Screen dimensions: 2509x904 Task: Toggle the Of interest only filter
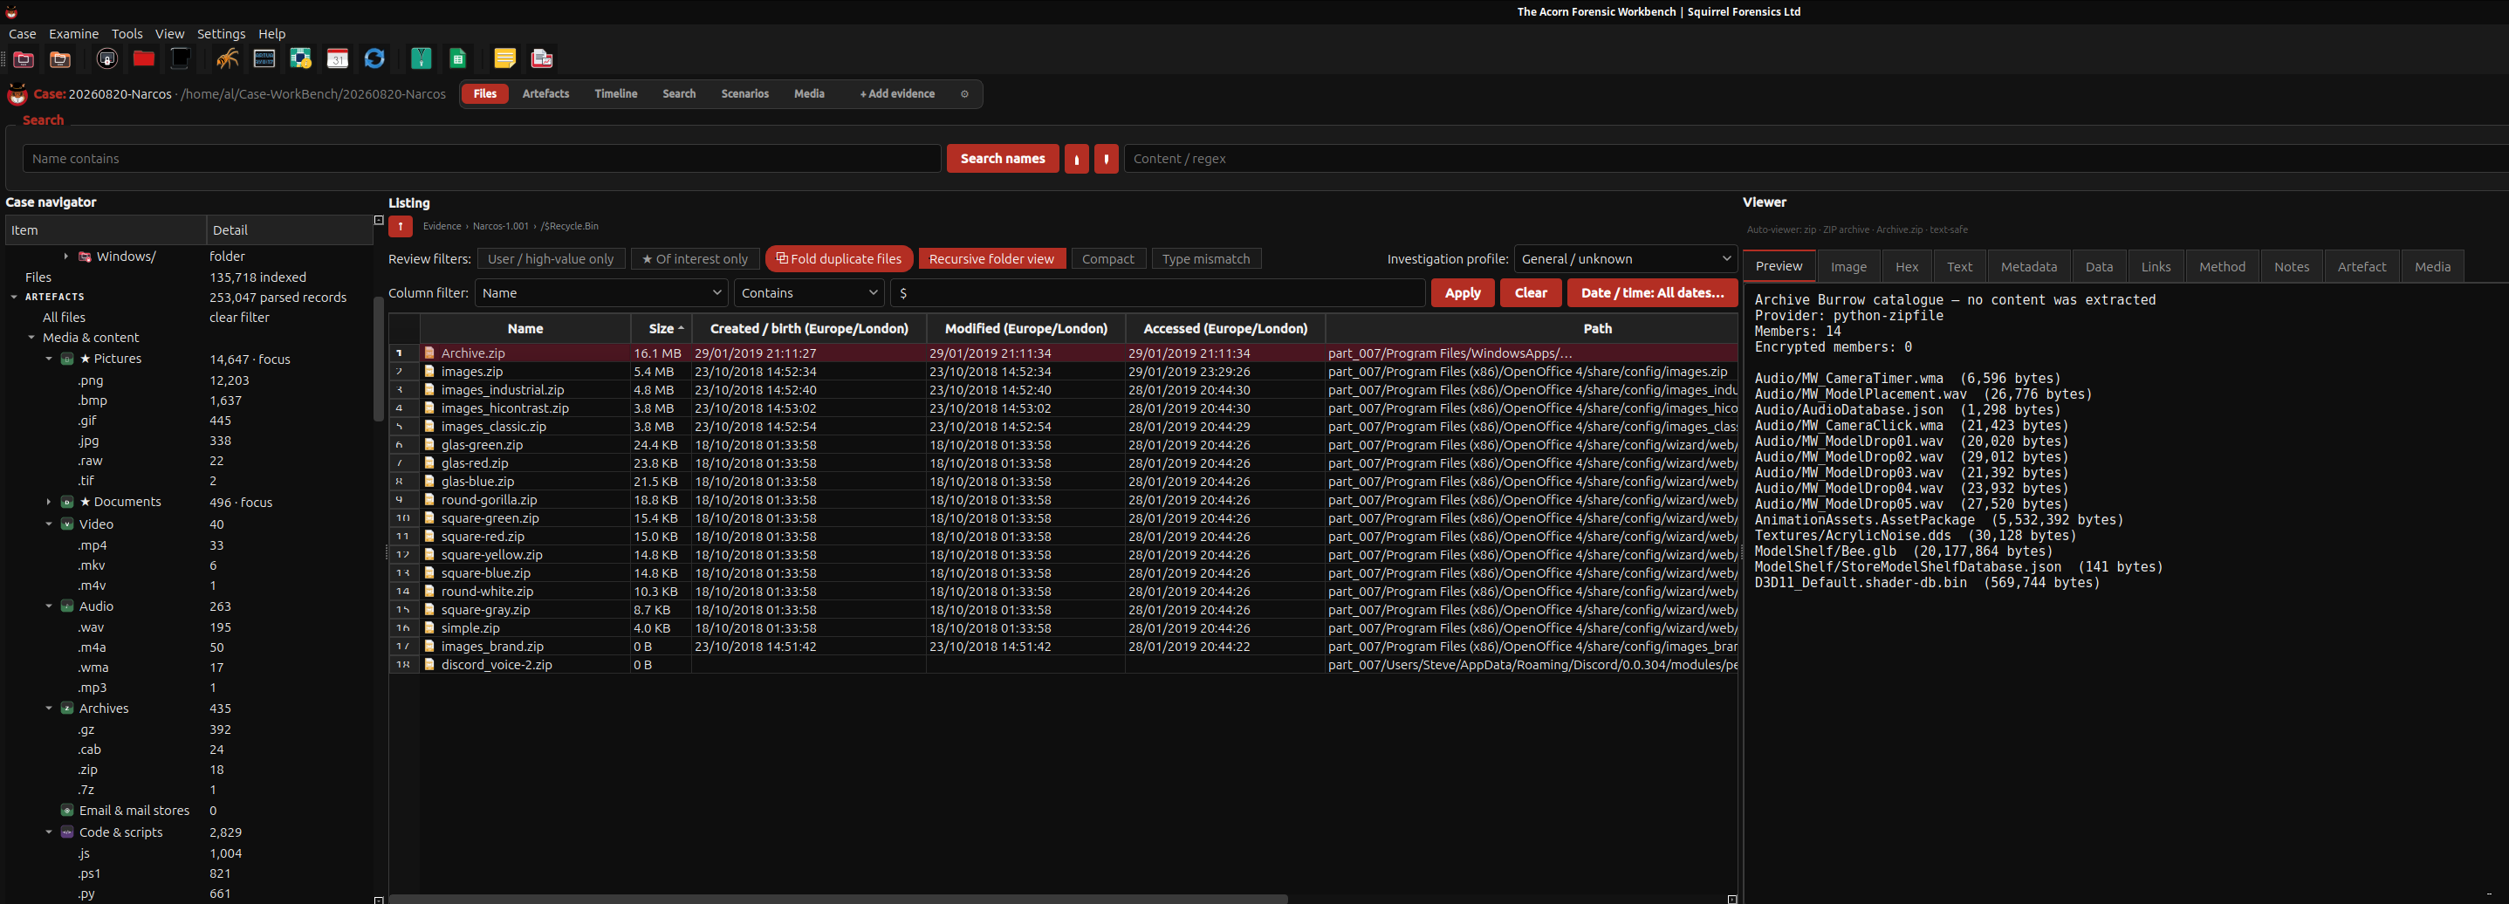coord(695,259)
